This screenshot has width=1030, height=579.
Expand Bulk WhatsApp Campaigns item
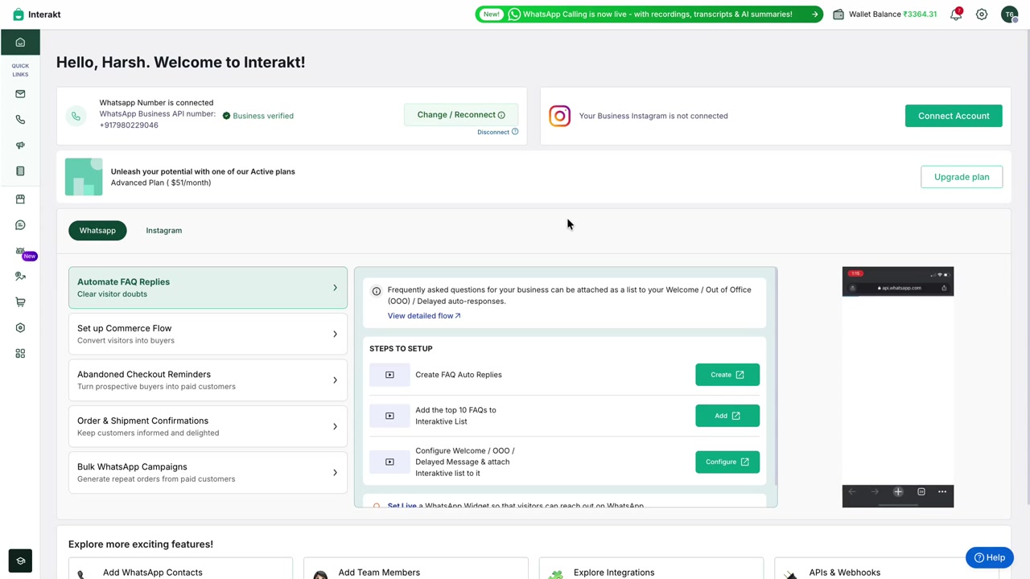click(208, 473)
